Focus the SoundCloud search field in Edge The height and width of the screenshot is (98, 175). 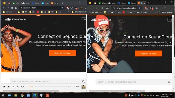132,82
